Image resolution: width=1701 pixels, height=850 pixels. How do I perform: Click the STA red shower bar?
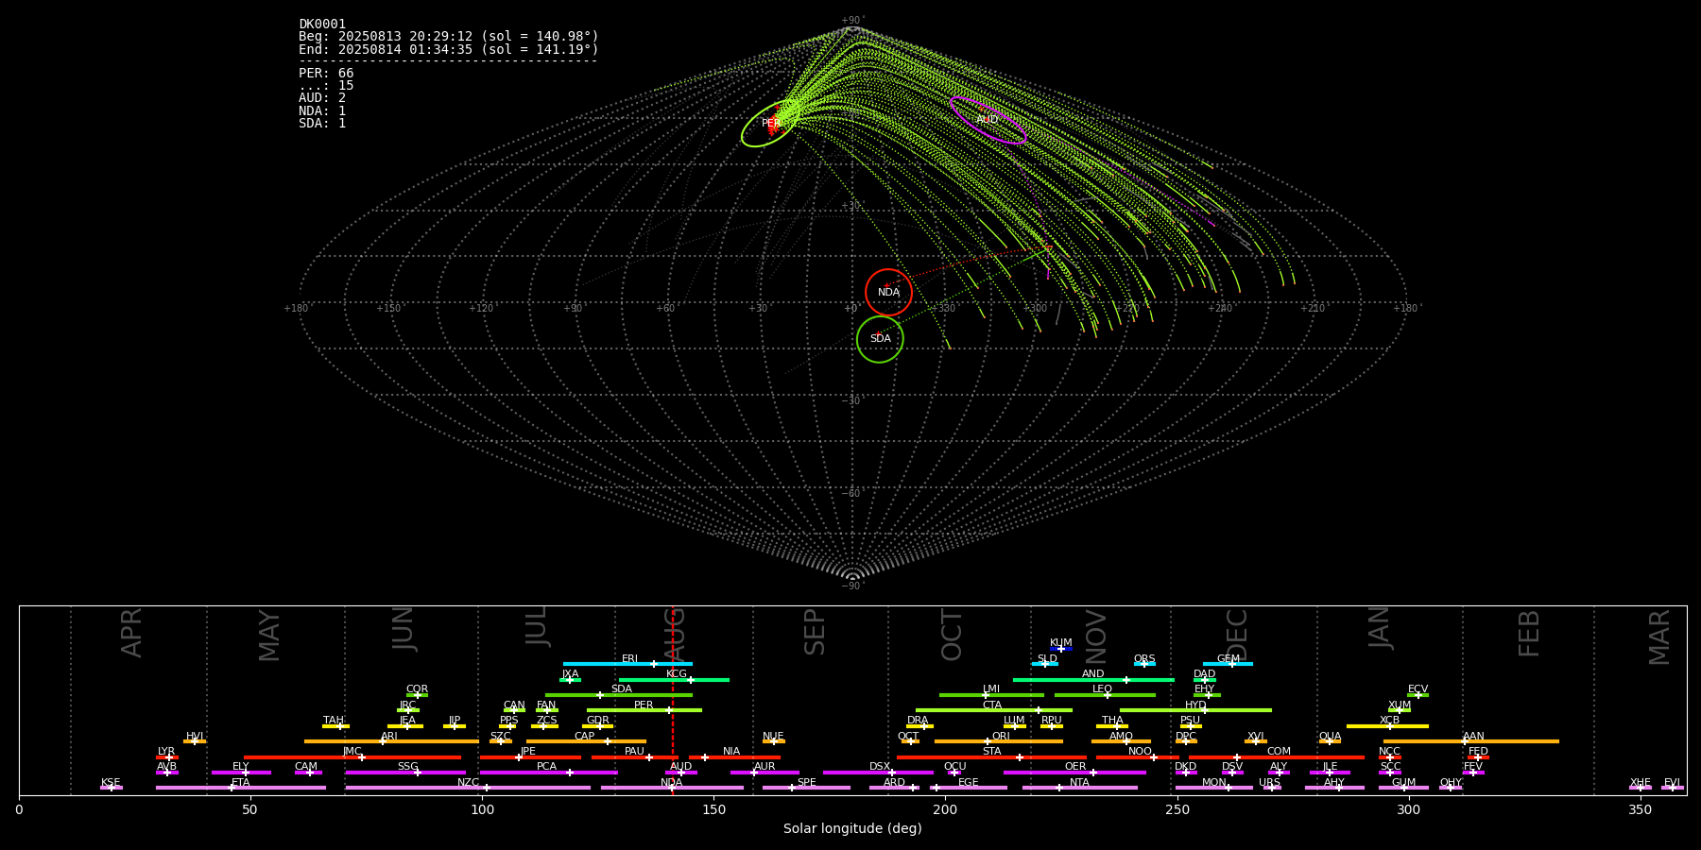pos(991,757)
